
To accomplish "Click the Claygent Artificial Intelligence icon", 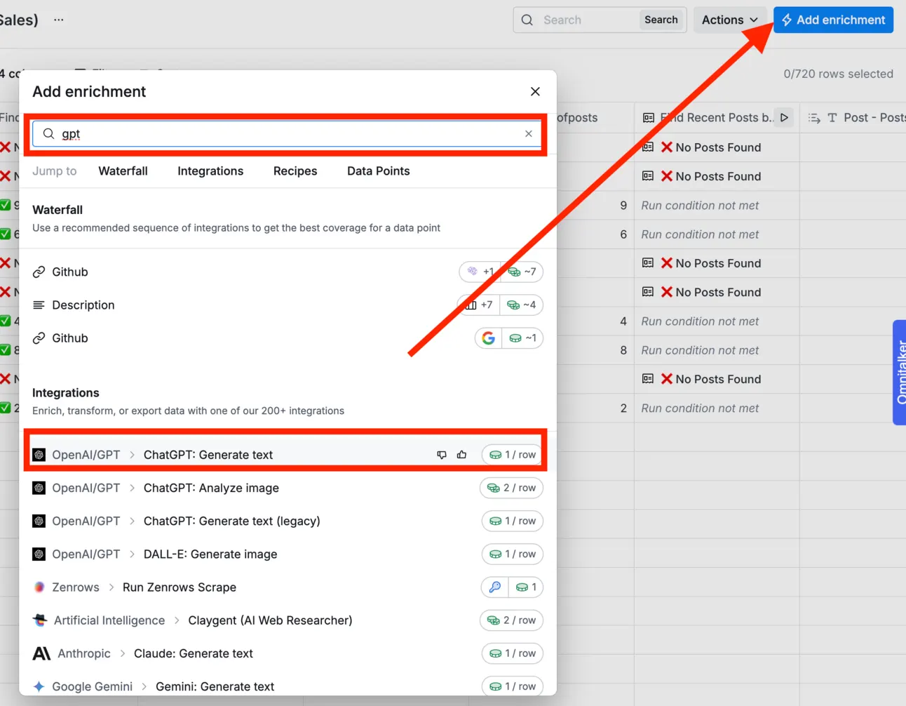I will pyautogui.click(x=40, y=620).
